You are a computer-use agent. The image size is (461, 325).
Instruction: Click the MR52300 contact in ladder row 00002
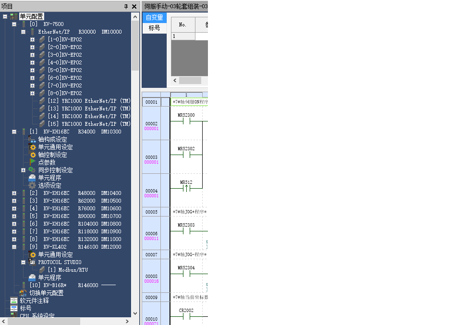point(186,121)
